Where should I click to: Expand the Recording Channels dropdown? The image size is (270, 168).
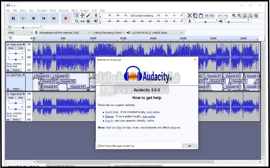click(x=107, y=33)
